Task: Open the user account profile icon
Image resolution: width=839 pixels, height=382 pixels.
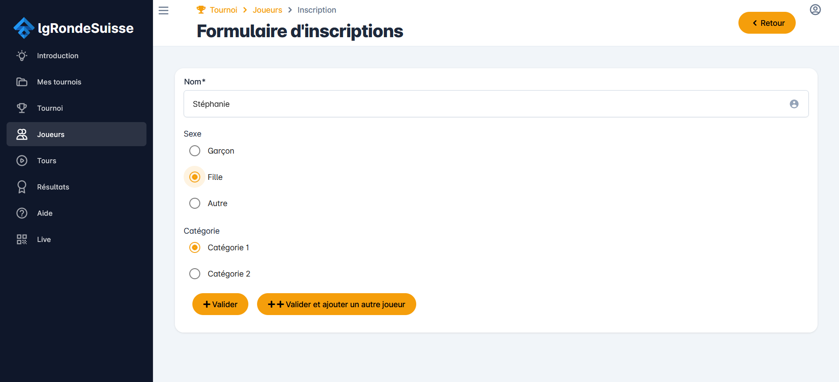Action: pyautogui.click(x=815, y=10)
